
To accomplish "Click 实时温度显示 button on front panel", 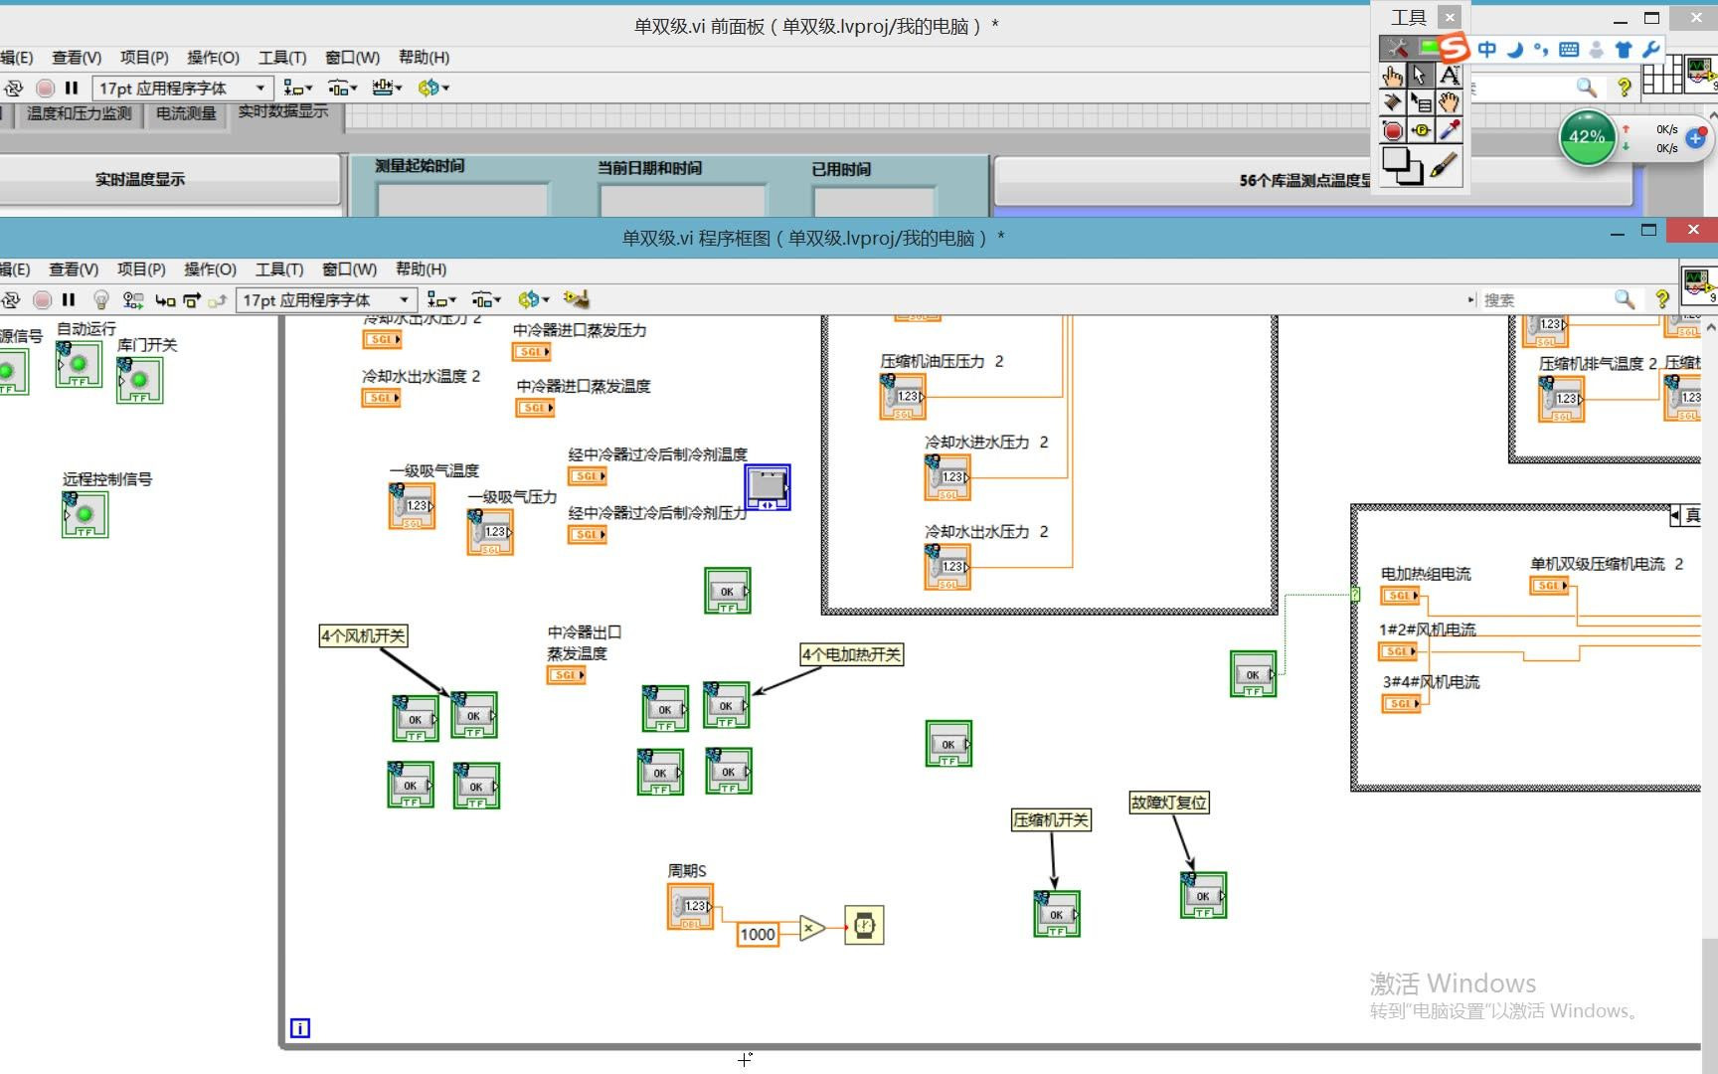I will [x=169, y=179].
